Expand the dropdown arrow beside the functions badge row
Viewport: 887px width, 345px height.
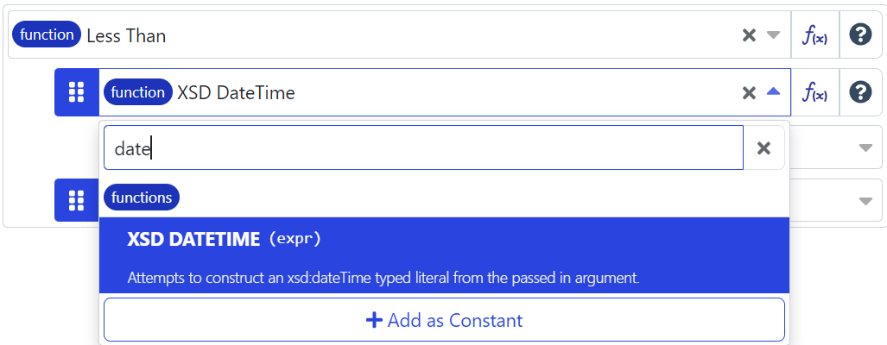point(865,201)
